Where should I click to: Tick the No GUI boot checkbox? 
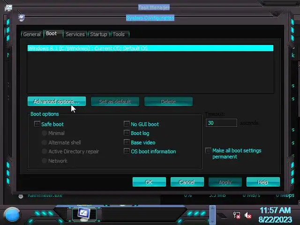pyautogui.click(x=127, y=124)
